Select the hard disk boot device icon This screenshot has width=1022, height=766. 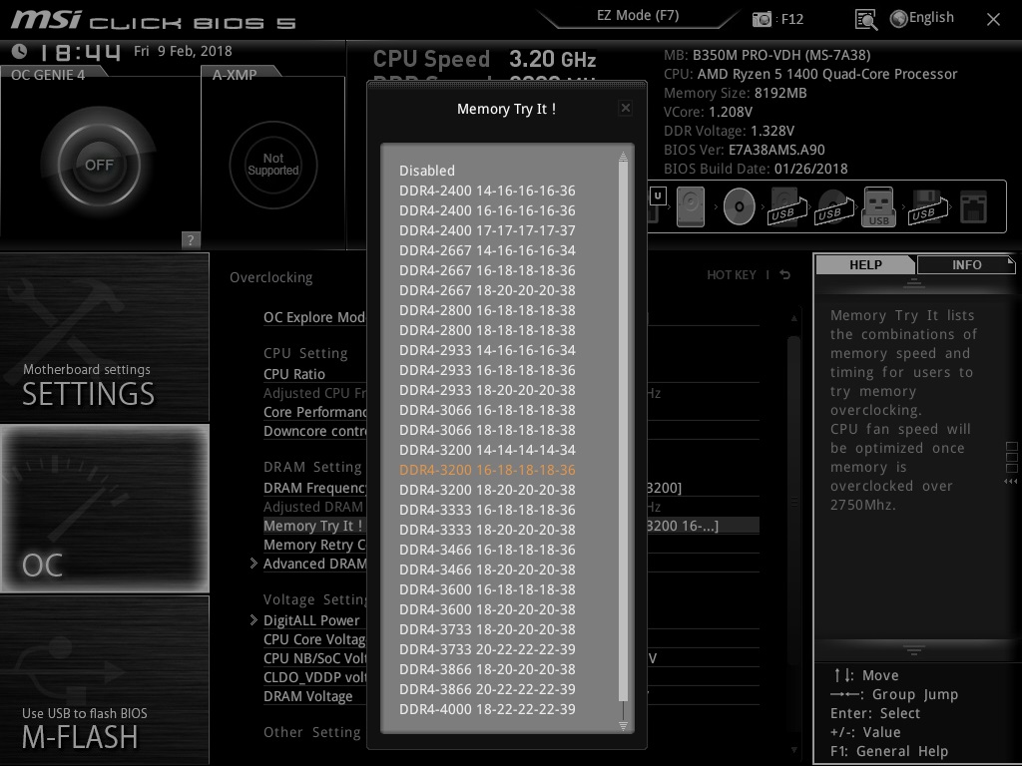[691, 206]
